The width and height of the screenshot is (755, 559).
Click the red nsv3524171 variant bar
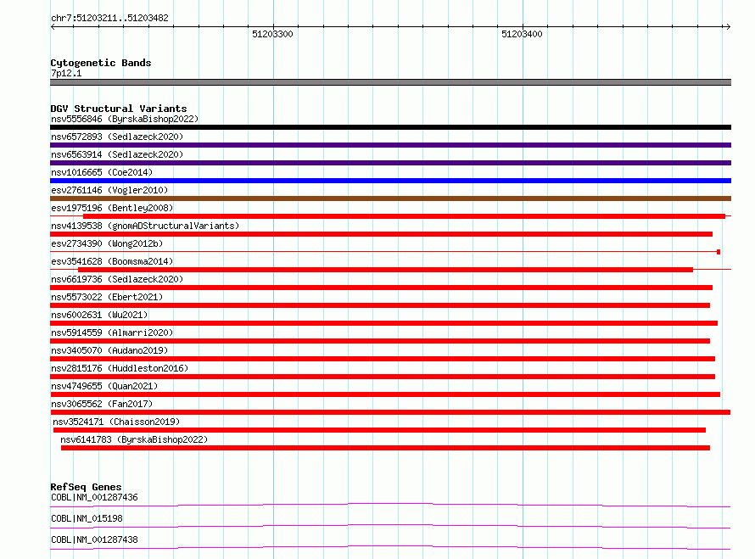point(379,430)
